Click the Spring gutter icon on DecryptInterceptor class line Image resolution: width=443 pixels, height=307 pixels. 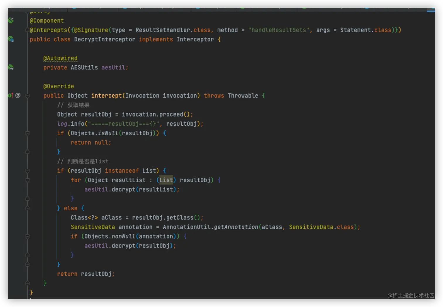pos(11,39)
